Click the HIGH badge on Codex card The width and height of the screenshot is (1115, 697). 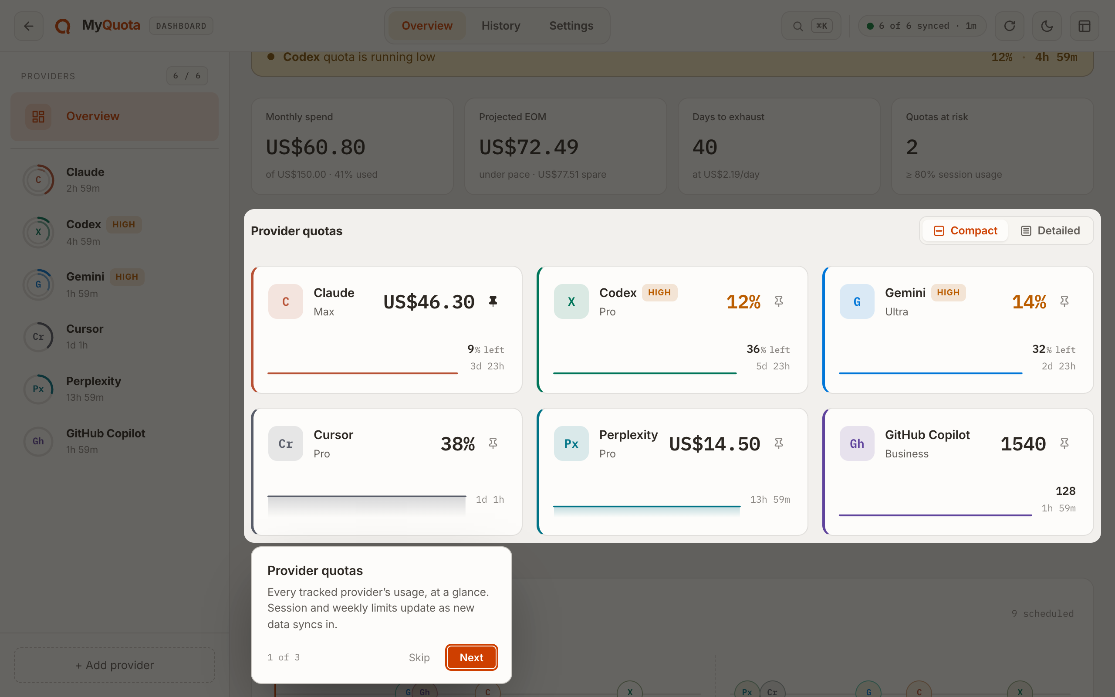659,293
